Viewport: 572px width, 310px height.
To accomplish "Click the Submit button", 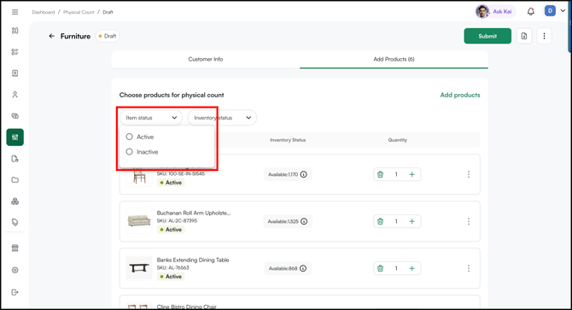I will [487, 36].
